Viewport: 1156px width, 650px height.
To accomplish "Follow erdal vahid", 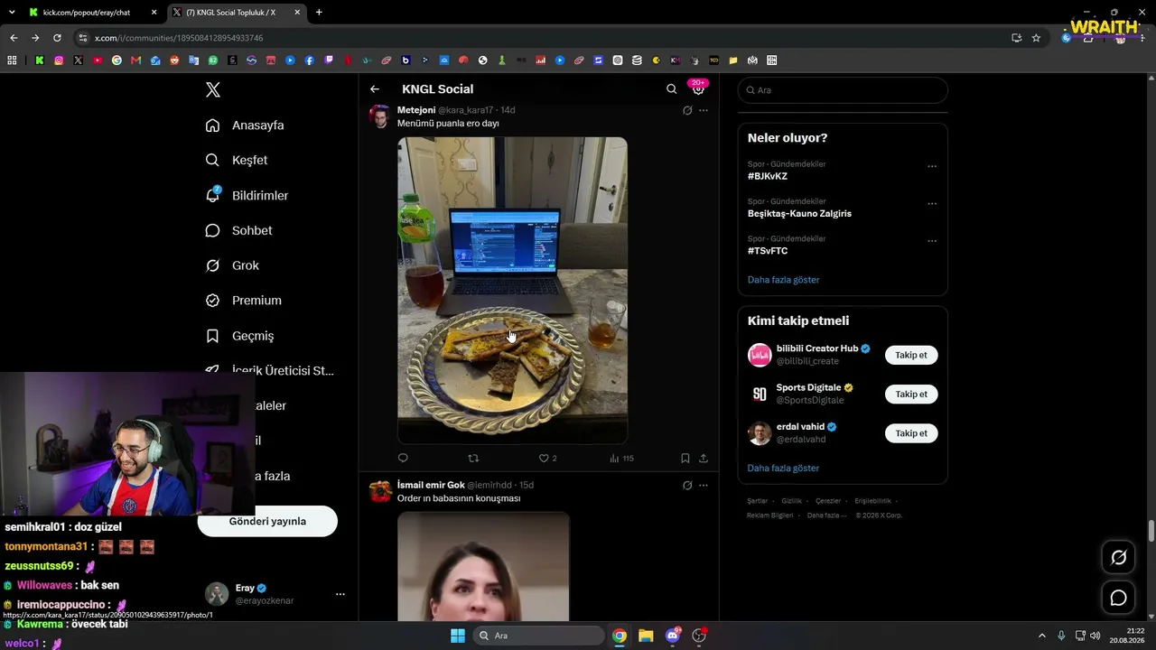I will 911,433.
